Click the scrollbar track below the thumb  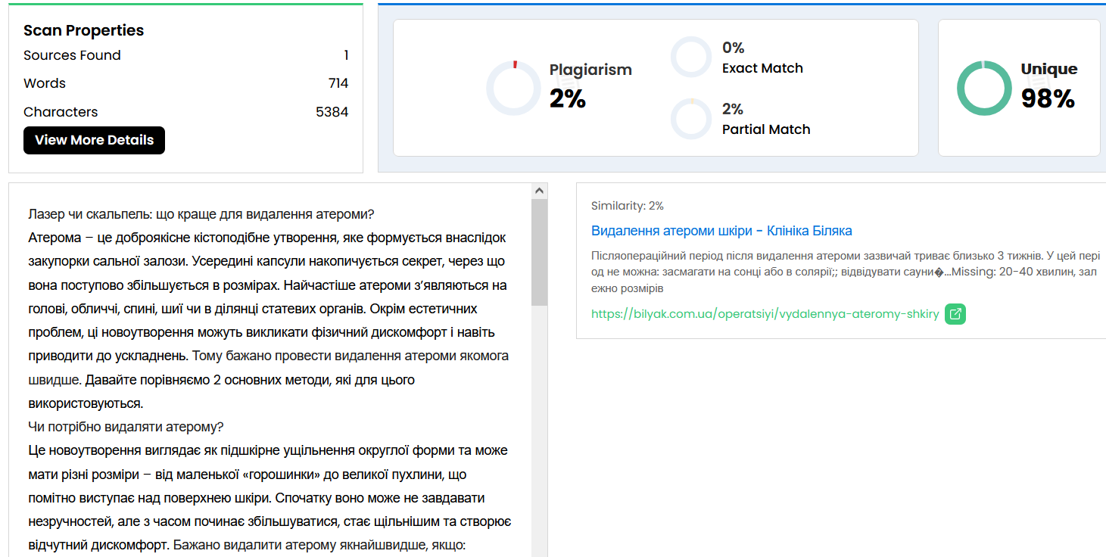click(x=539, y=431)
